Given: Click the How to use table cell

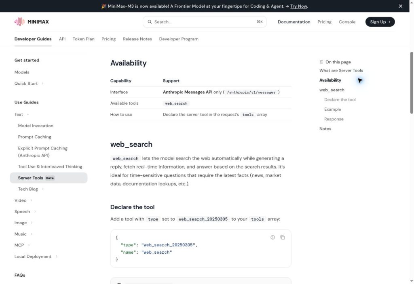Looking at the screenshot, I should [x=121, y=115].
